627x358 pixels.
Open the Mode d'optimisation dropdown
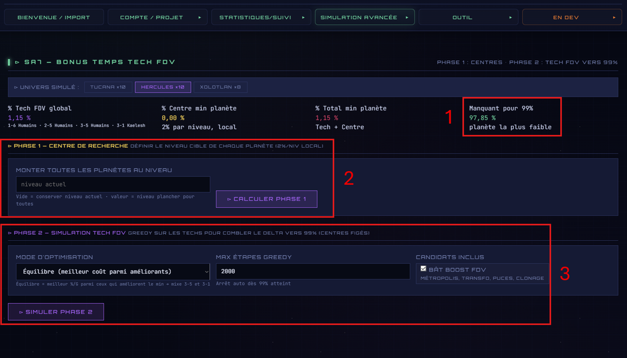click(113, 271)
